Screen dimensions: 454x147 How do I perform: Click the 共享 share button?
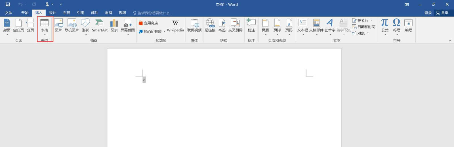click(x=442, y=13)
